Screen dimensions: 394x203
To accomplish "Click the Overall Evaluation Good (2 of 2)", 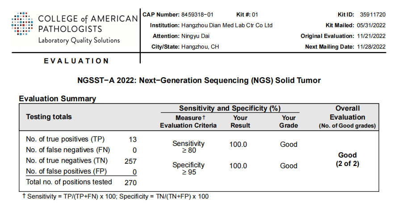I will point(348,159).
